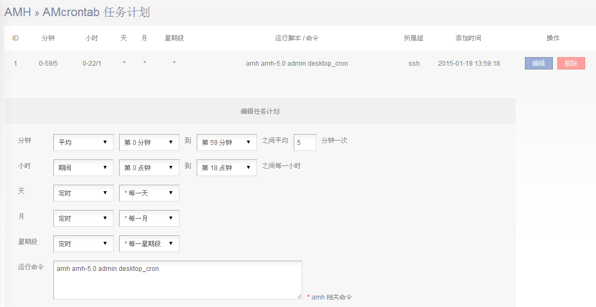Click the 运行脚本 / 命令 column header
This screenshot has width=596, height=307.
[296, 38]
